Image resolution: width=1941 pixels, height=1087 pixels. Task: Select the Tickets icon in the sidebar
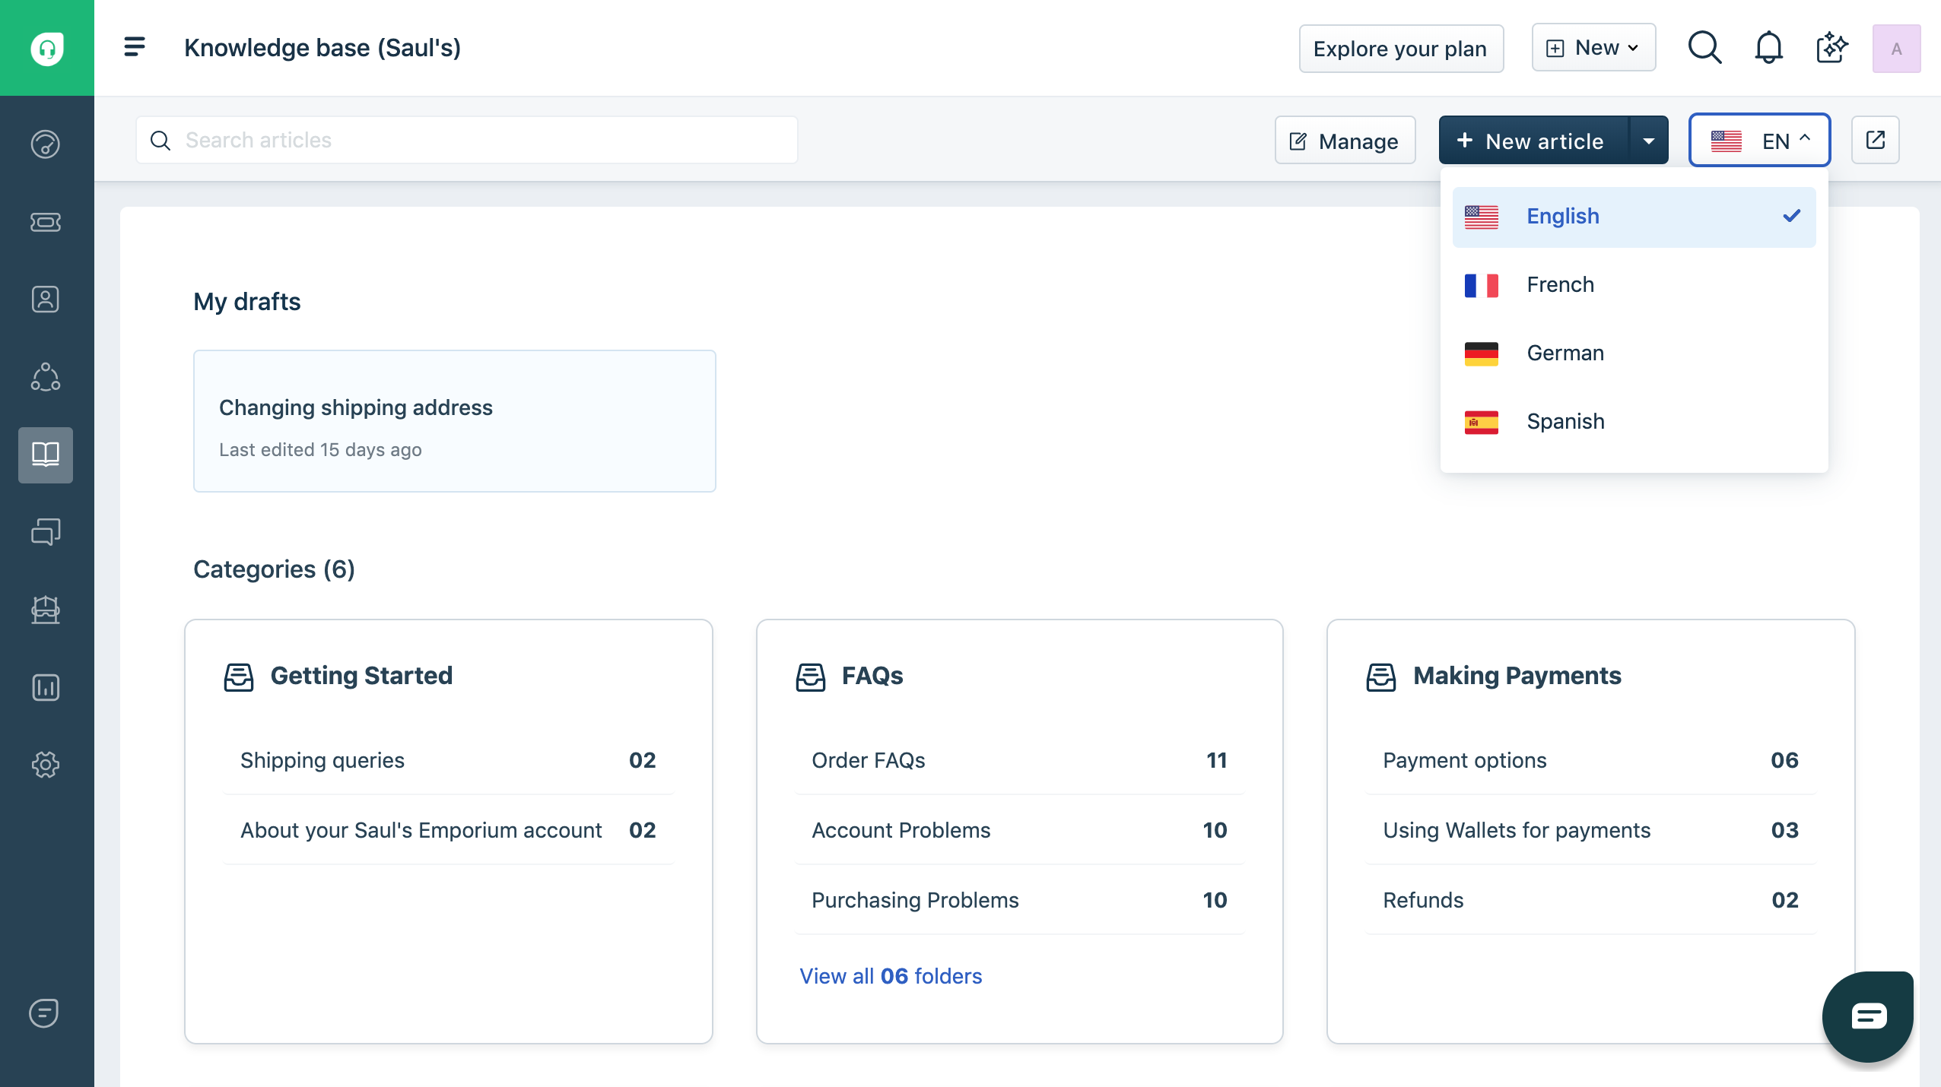pyautogui.click(x=46, y=223)
